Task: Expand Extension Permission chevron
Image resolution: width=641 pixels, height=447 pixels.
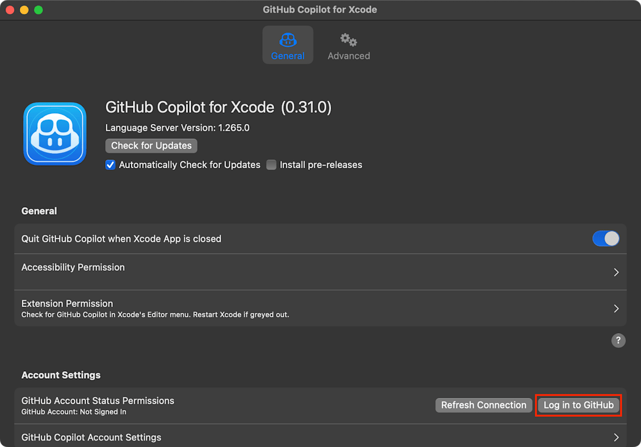Action: click(x=616, y=309)
